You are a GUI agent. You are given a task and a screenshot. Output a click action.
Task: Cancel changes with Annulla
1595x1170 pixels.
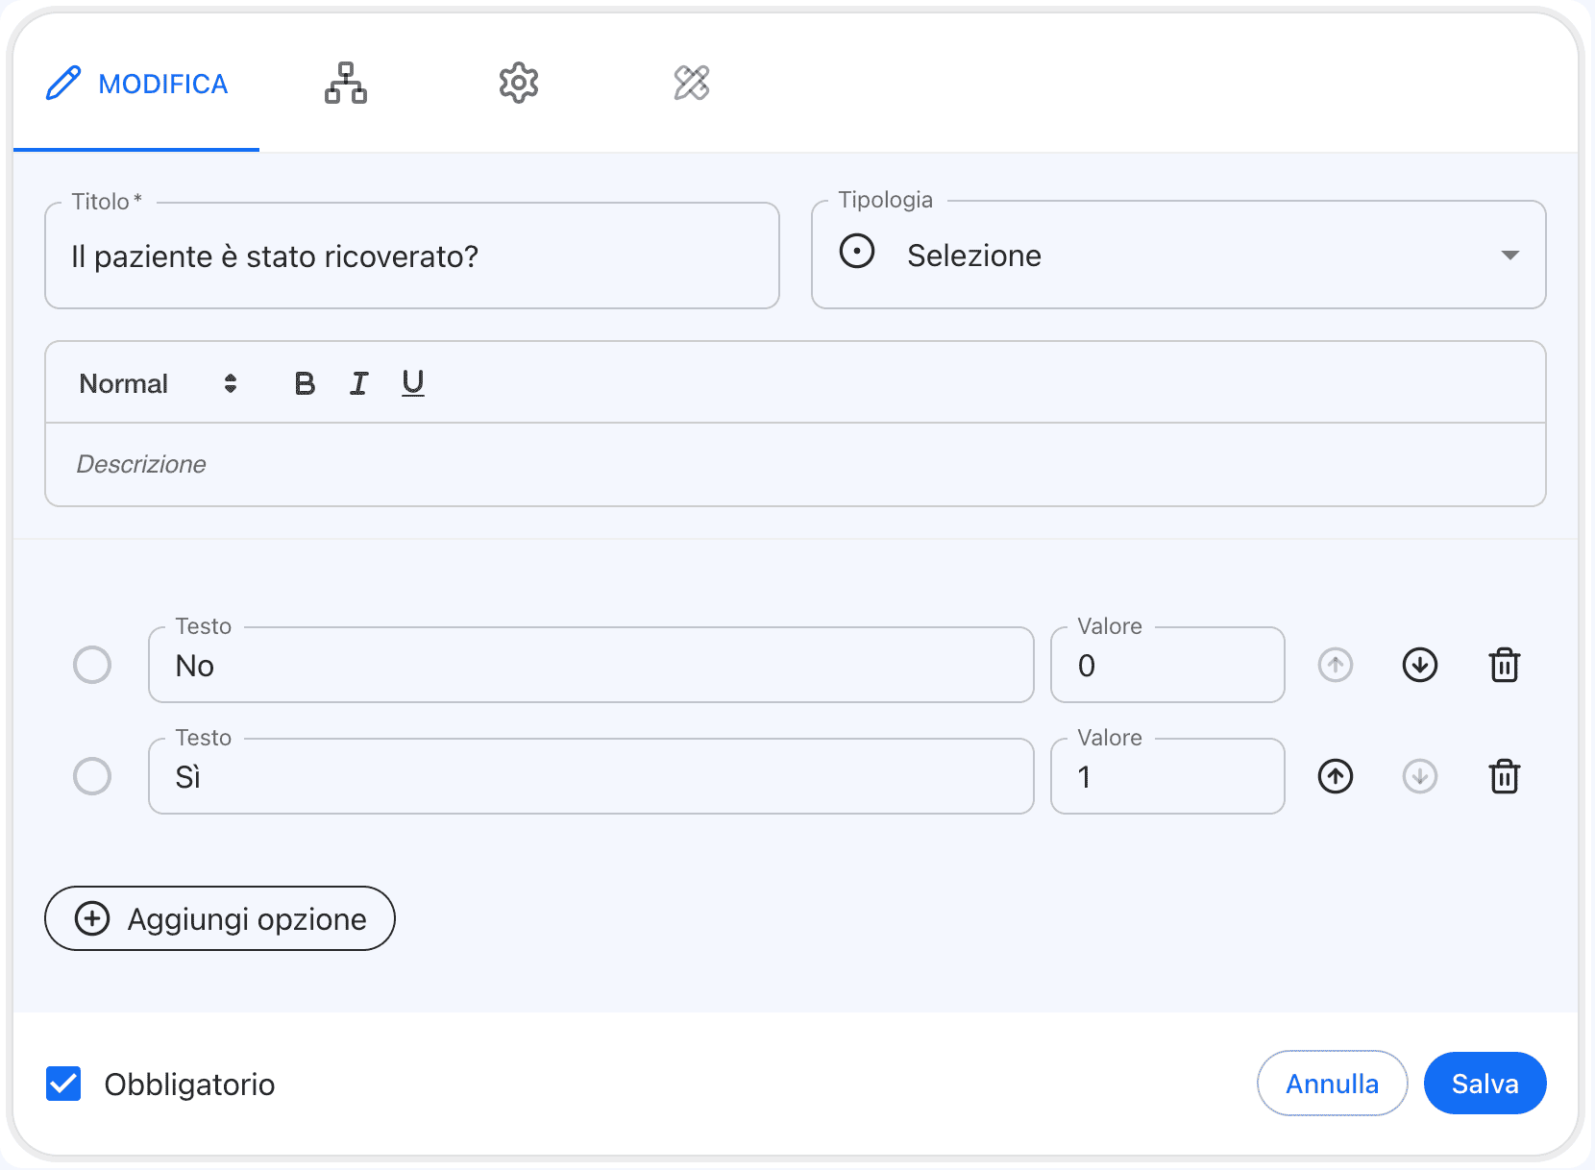[x=1333, y=1084]
